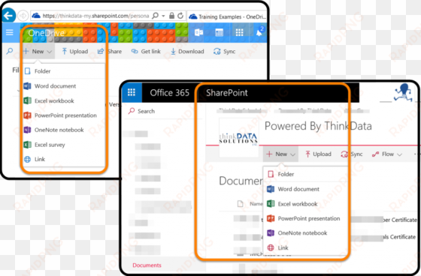The width and height of the screenshot is (421, 276).
Task: Click the OneDrive search magnifier icon
Action: (x=10, y=51)
